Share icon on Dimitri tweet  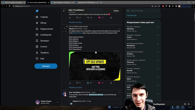(111, 83)
